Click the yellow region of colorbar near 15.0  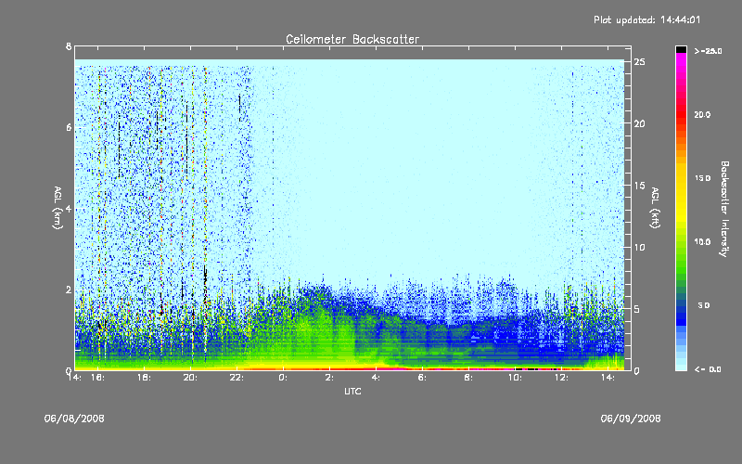point(681,178)
